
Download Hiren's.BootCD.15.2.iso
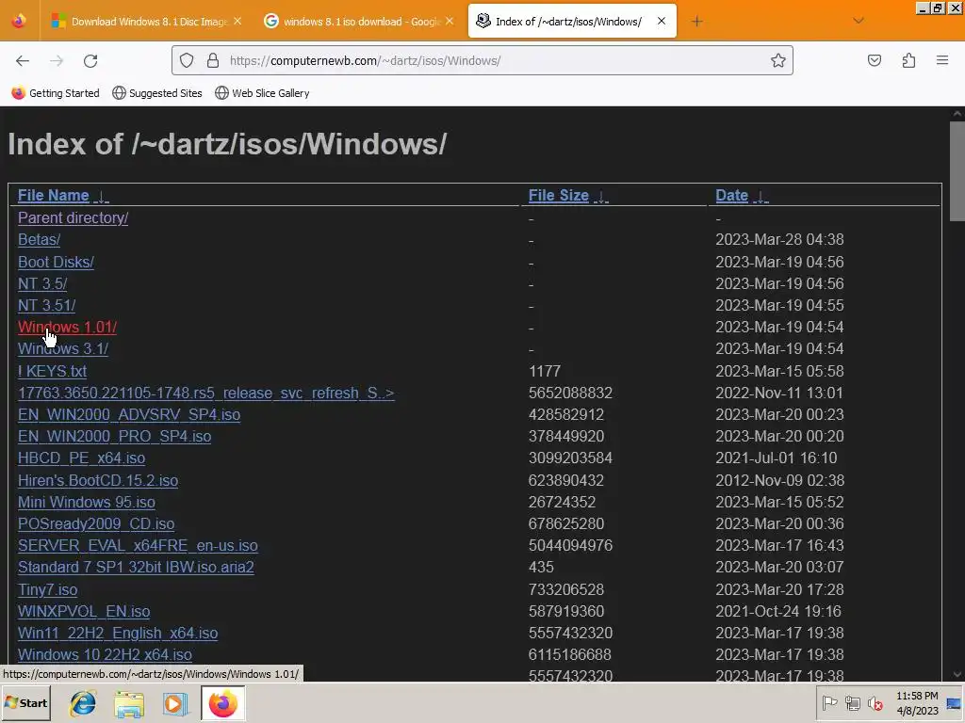(x=98, y=480)
